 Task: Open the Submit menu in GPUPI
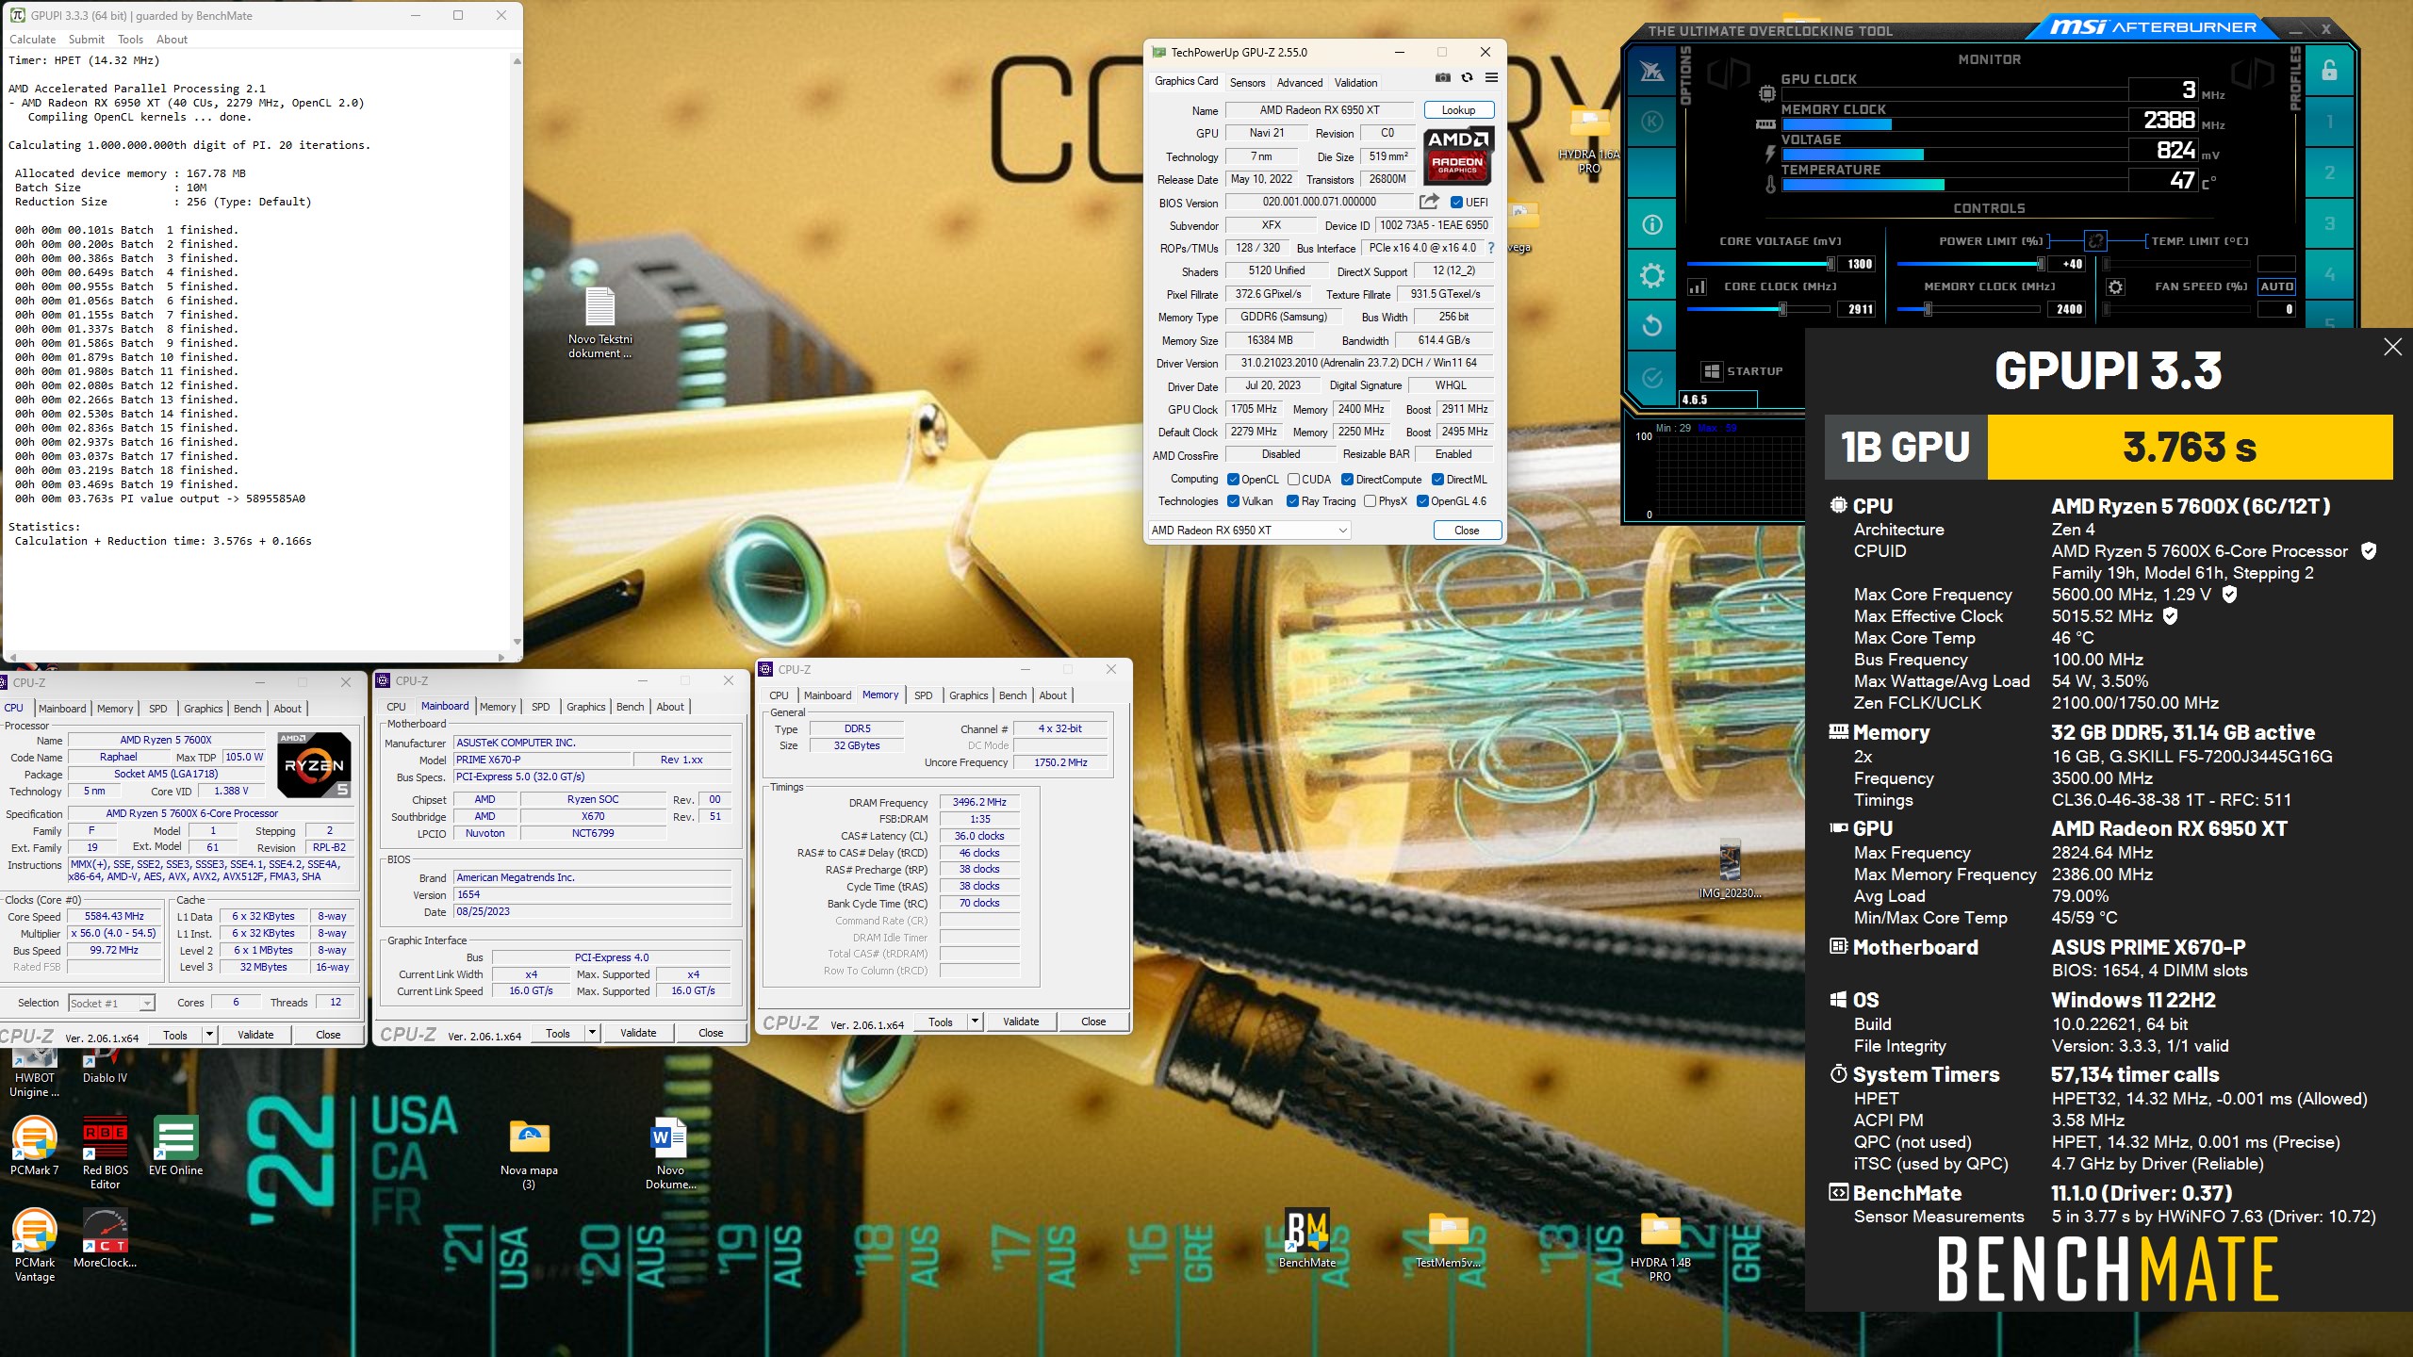coord(87,40)
